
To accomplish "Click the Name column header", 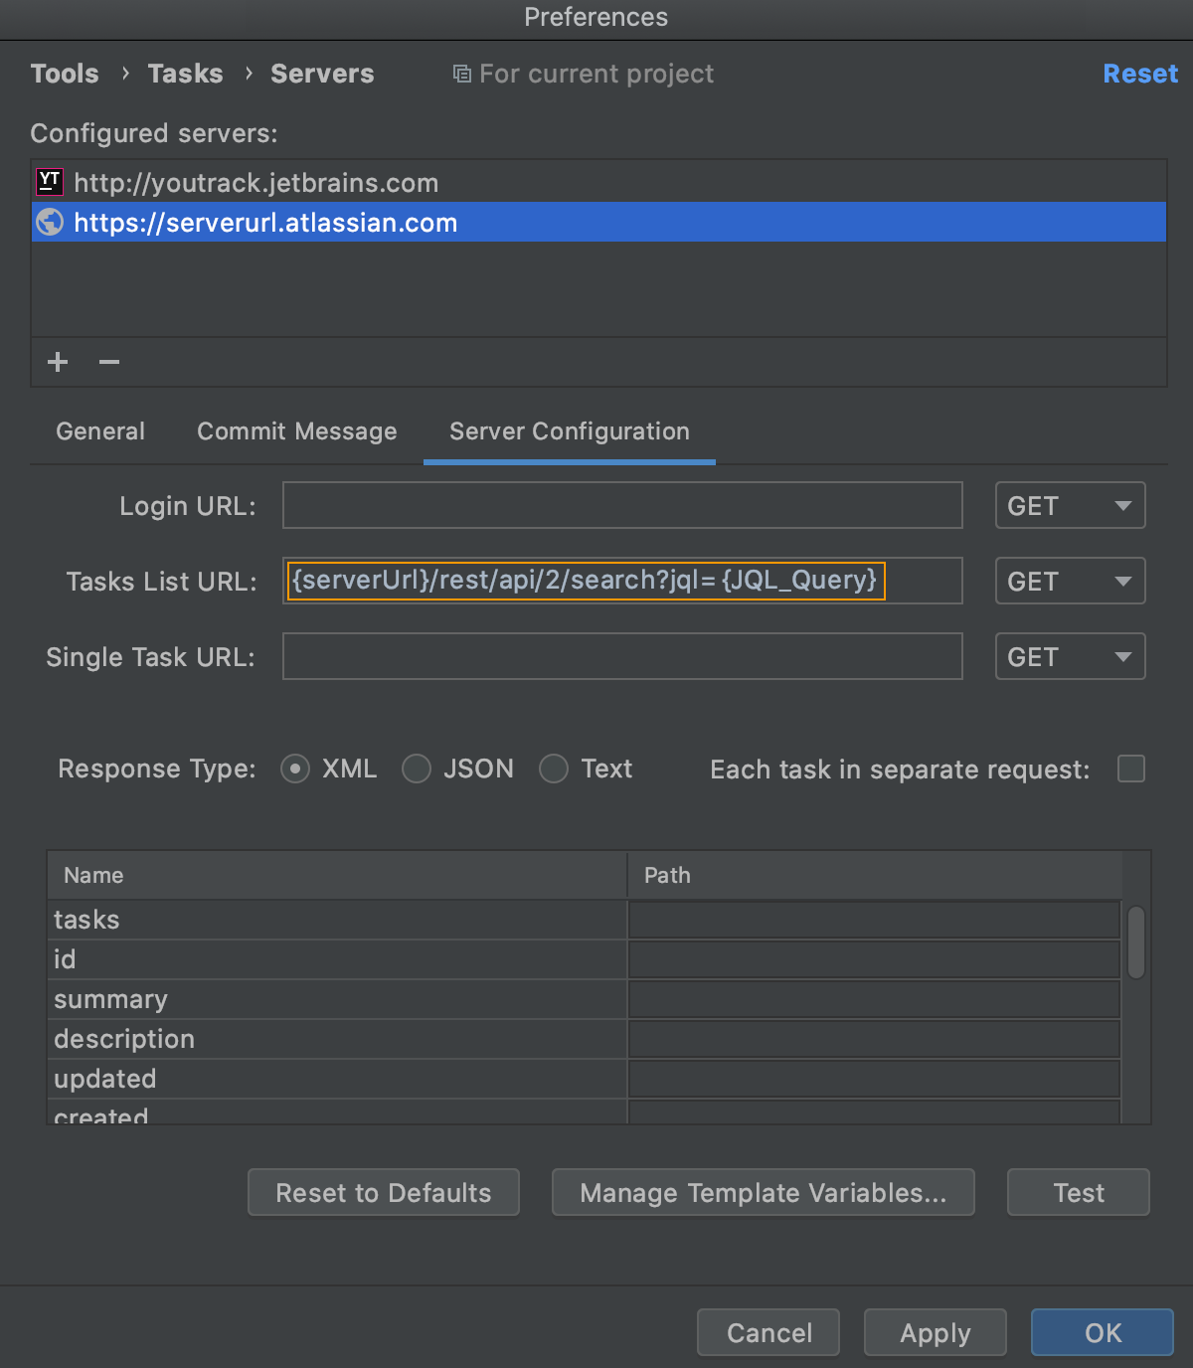I will 337,875.
